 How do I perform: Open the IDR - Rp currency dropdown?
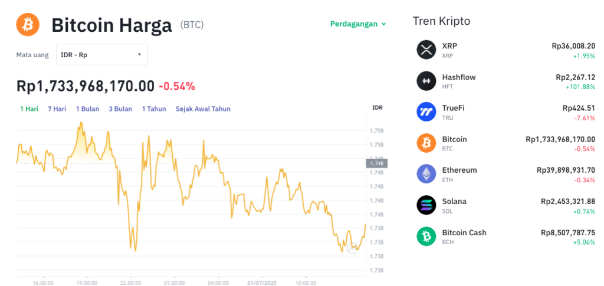tap(102, 55)
